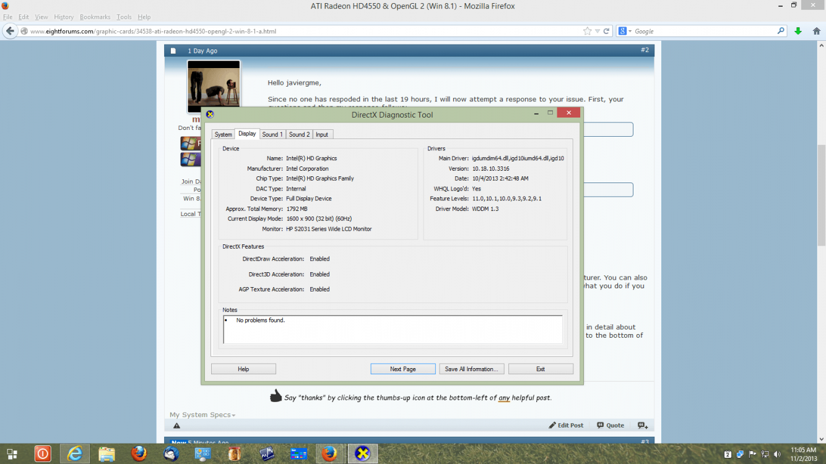The width and height of the screenshot is (826, 464).
Task: Open Firefox downloads via green arrow
Action: coord(798,31)
